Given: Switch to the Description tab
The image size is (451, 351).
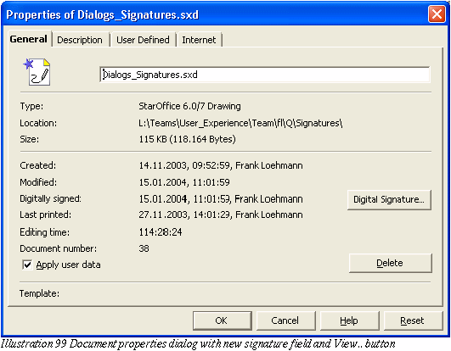Looking at the screenshot, I should click(80, 40).
